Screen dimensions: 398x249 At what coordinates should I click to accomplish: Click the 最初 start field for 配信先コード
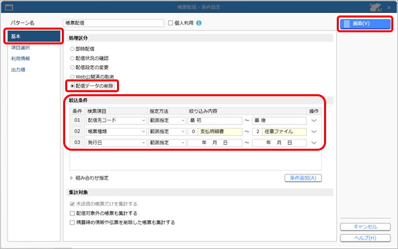point(215,120)
